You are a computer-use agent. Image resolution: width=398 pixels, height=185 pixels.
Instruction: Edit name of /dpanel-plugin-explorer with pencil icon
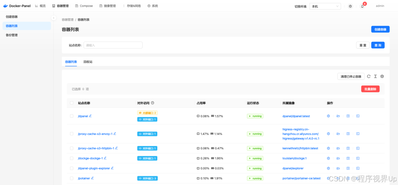[x=112, y=168]
